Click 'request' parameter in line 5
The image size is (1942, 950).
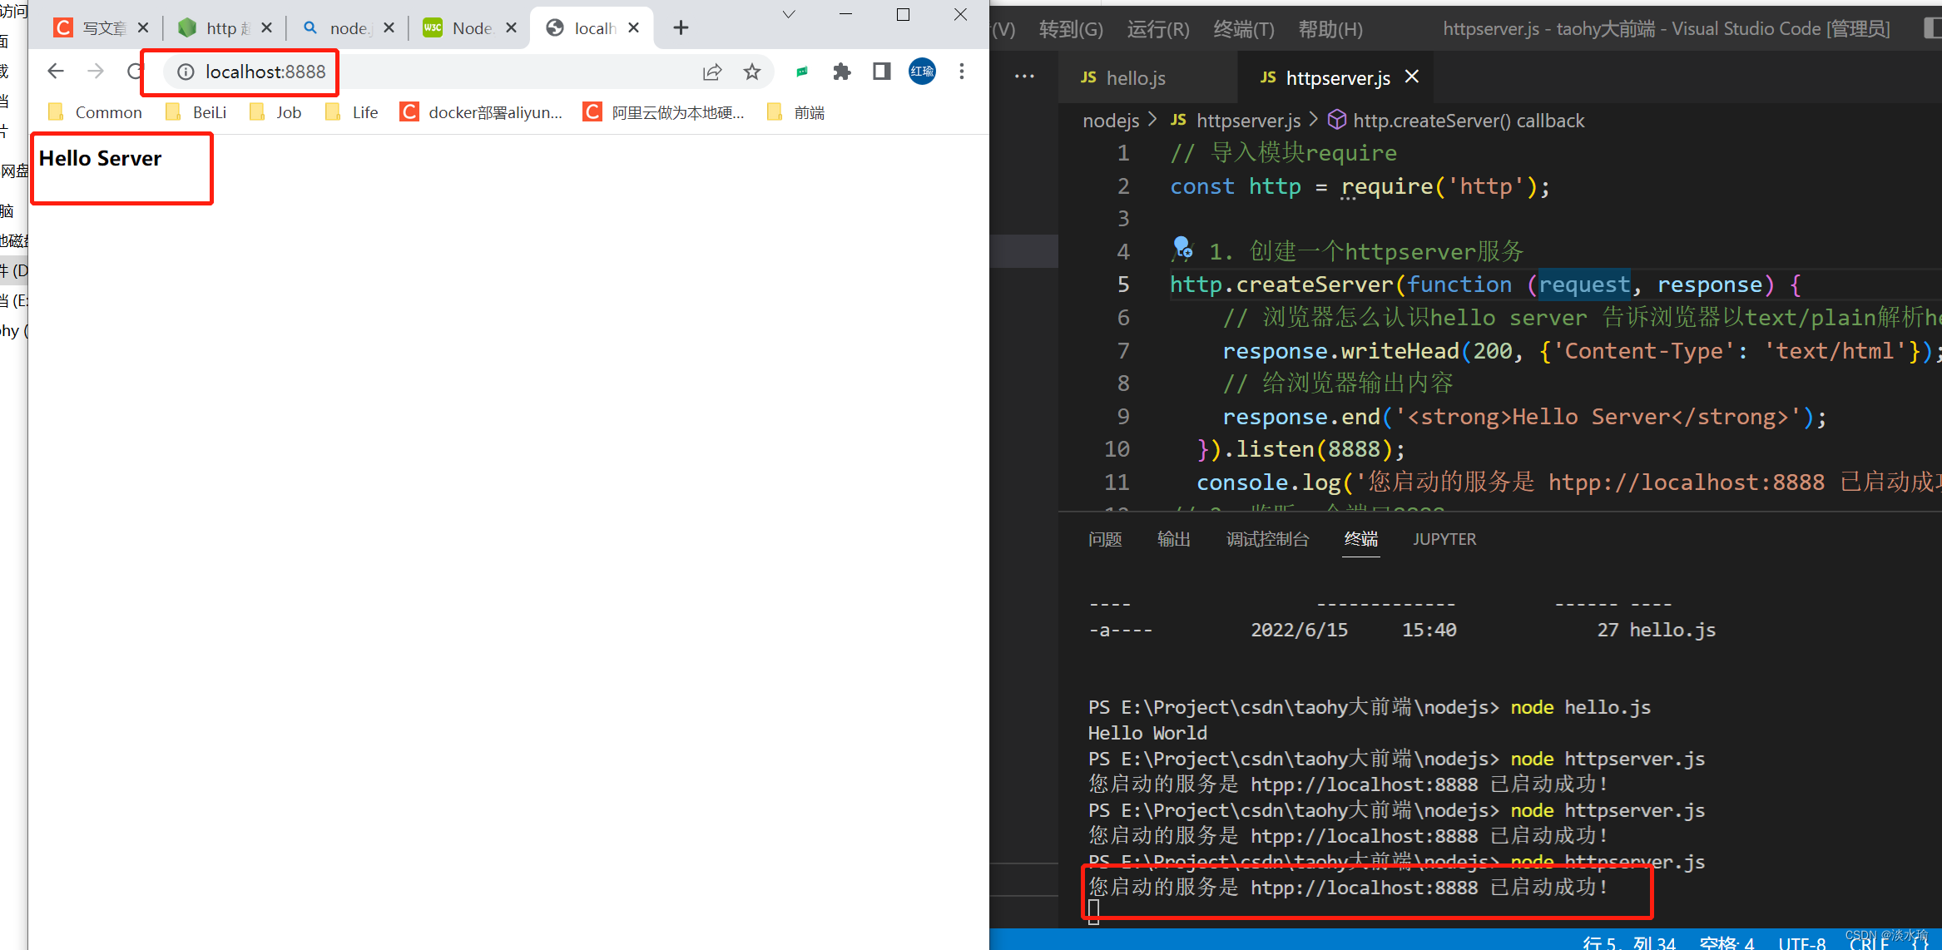pos(1584,285)
